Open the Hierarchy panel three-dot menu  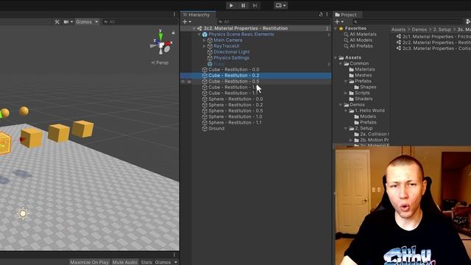pyautogui.click(x=327, y=15)
